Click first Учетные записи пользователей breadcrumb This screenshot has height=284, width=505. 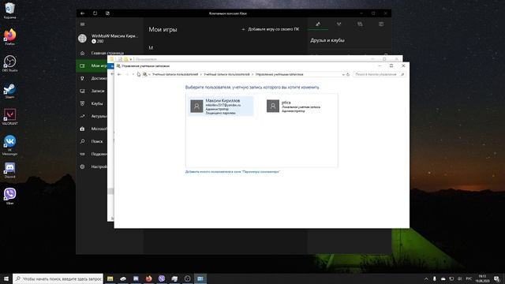[x=175, y=74]
